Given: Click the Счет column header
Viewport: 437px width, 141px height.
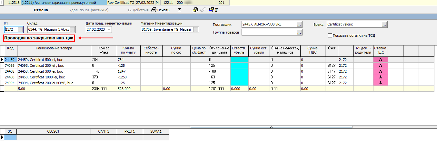Looking at the screenshot, I should (332, 51).
